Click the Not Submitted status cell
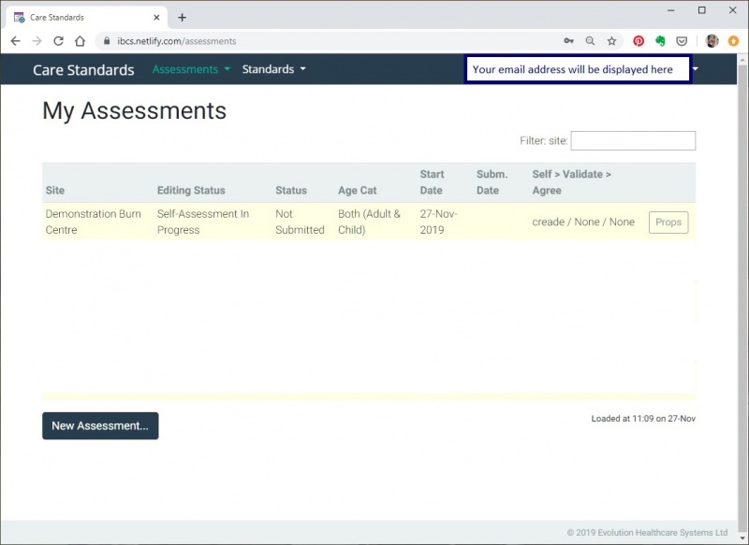Image resolution: width=749 pixels, height=545 pixels. (300, 222)
